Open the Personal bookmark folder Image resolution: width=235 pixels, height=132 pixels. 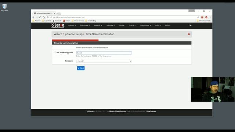point(37,21)
